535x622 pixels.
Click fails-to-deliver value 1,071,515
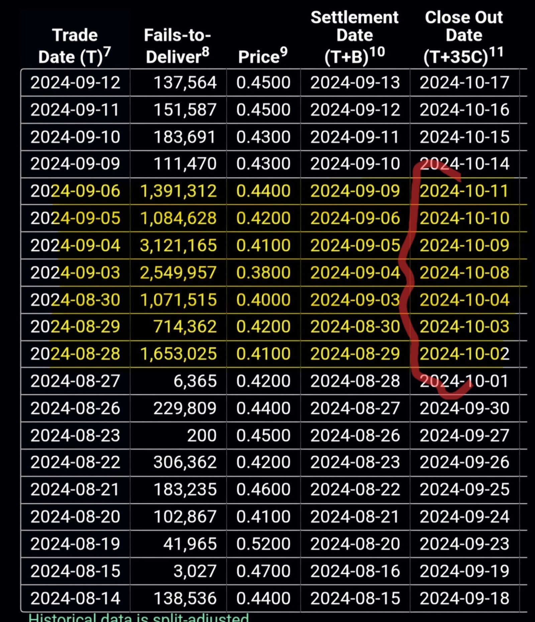[x=178, y=299]
